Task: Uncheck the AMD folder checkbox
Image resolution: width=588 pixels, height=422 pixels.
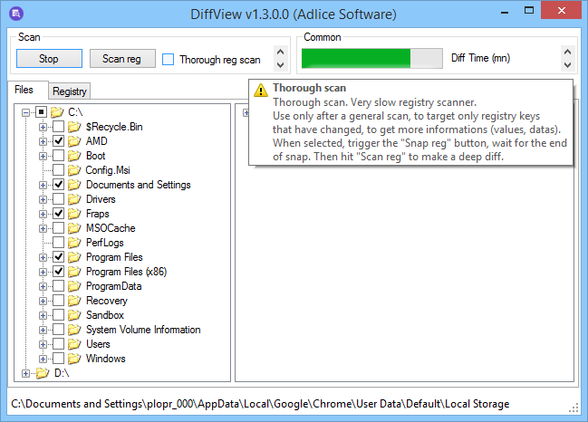Action: click(59, 141)
